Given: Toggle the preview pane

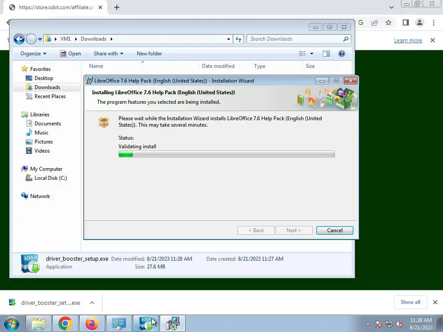Looking at the screenshot, I should point(326,54).
